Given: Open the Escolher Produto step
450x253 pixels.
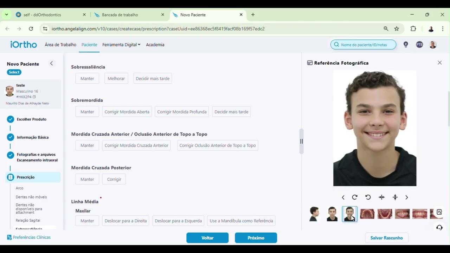Looking at the screenshot, I should click(x=32, y=119).
